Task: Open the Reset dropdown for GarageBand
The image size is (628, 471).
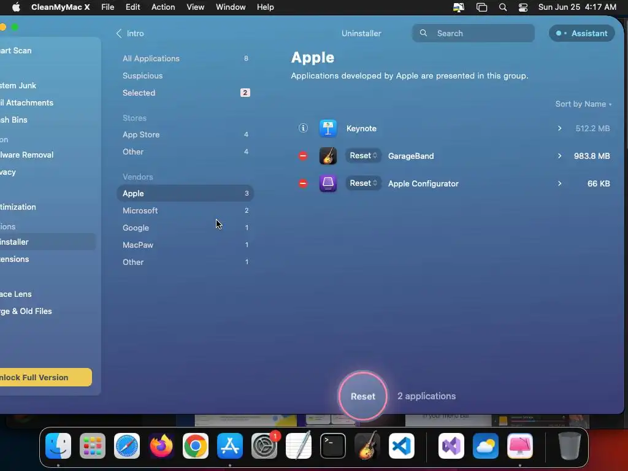Action: (x=363, y=155)
